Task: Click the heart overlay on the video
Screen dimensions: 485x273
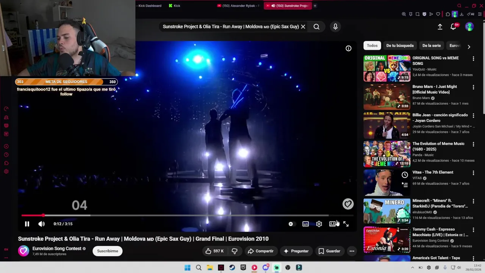Action: click(x=348, y=204)
